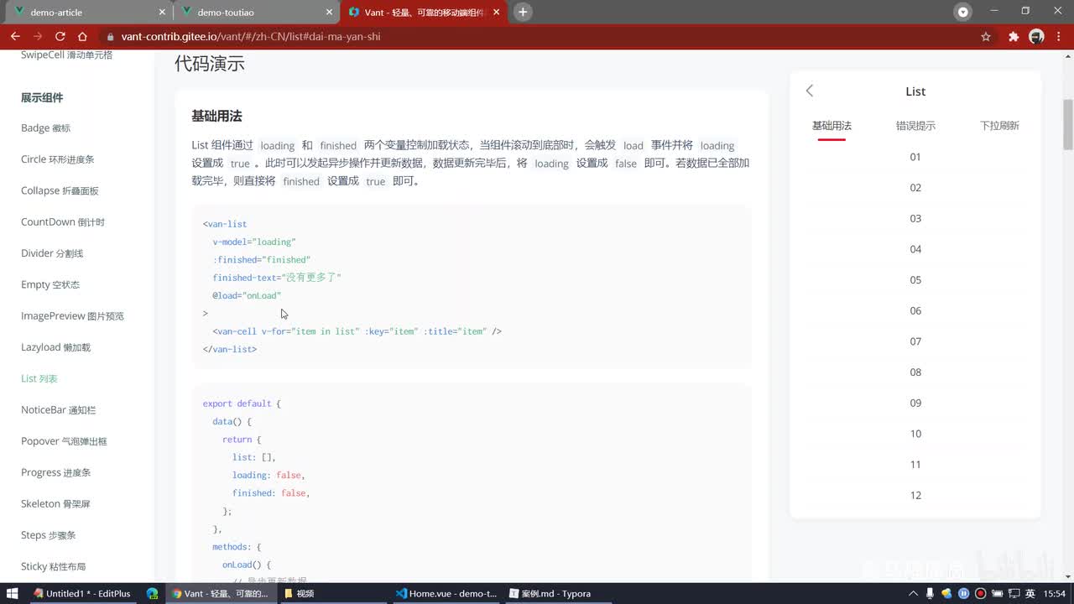Close the demo-toutiao tab
The width and height of the screenshot is (1074, 604).
pyautogui.click(x=329, y=13)
